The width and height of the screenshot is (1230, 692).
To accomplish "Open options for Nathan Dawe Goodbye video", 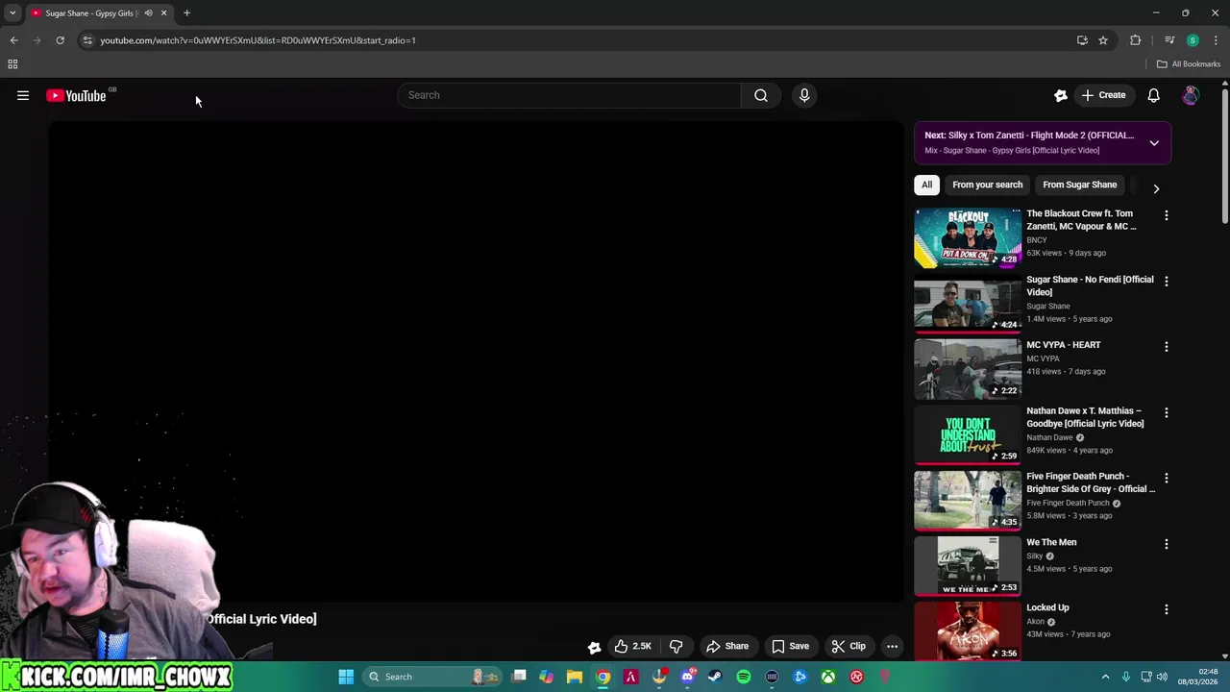I will coord(1167,412).
